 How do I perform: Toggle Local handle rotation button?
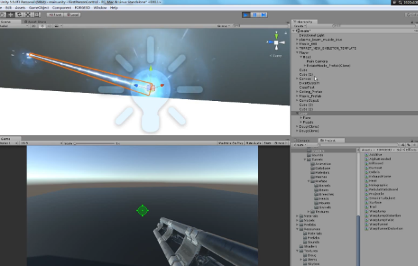[72, 15]
